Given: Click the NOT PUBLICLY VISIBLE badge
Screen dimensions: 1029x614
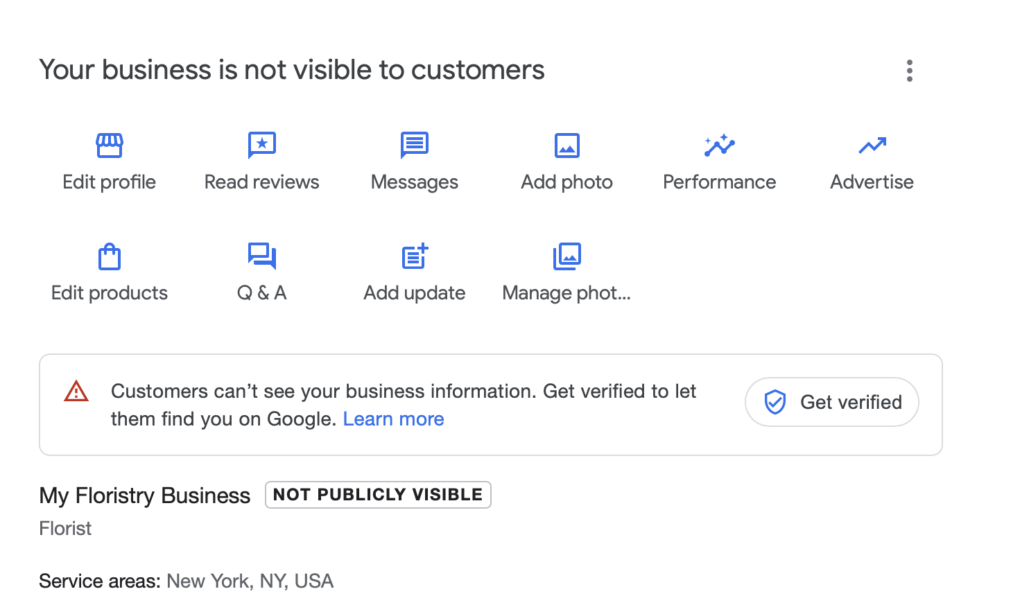Looking at the screenshot, I should 378,495.
